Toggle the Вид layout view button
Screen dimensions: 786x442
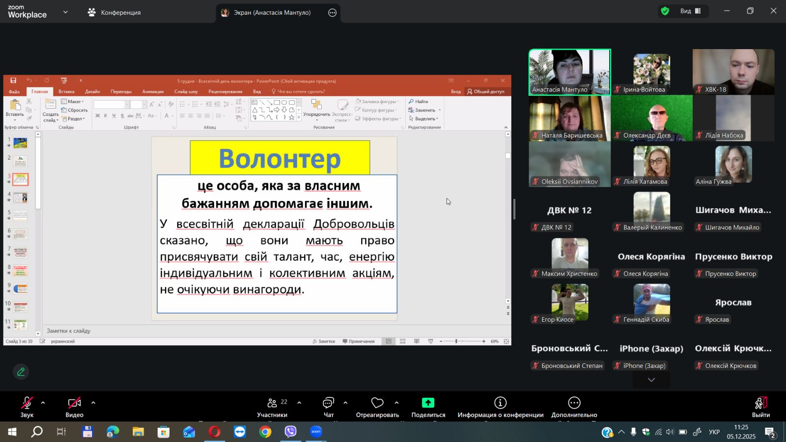690,11
